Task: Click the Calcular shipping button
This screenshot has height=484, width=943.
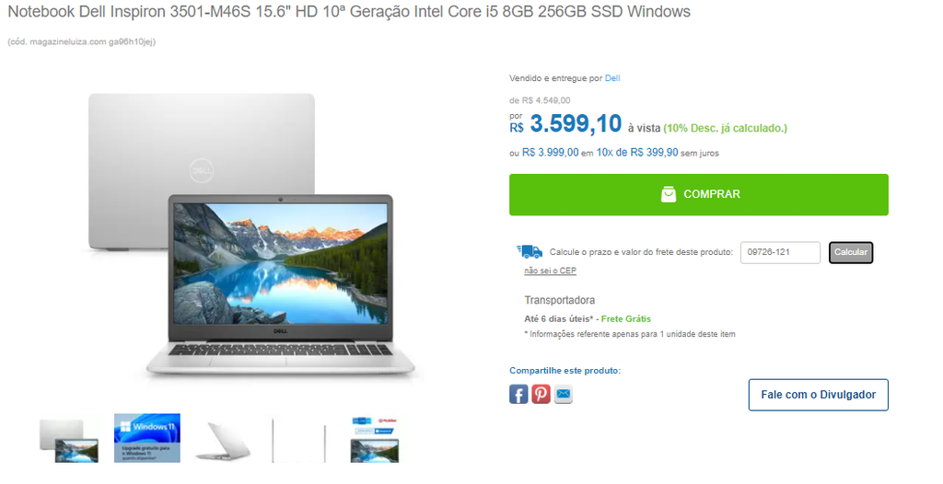Action: pos(850,252)
